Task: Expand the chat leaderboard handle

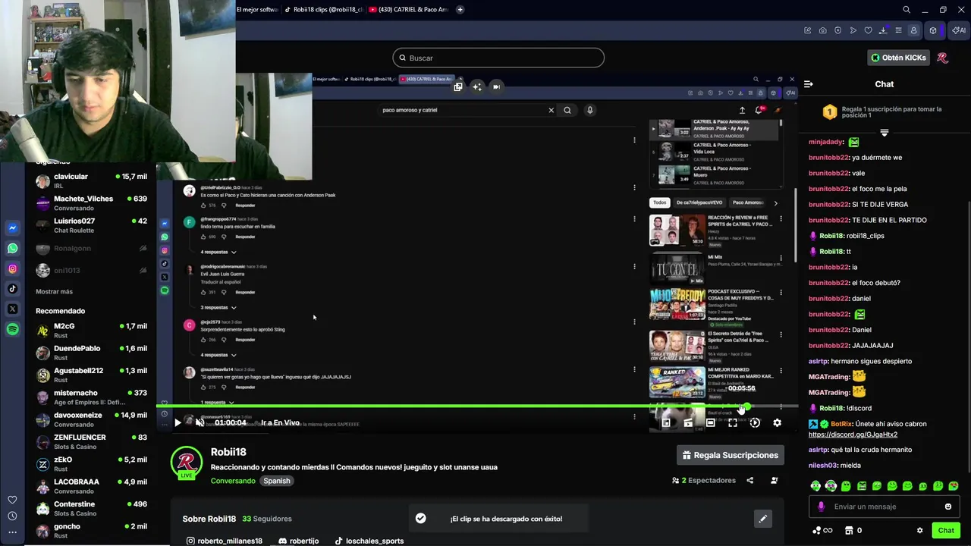Action: 884,133
